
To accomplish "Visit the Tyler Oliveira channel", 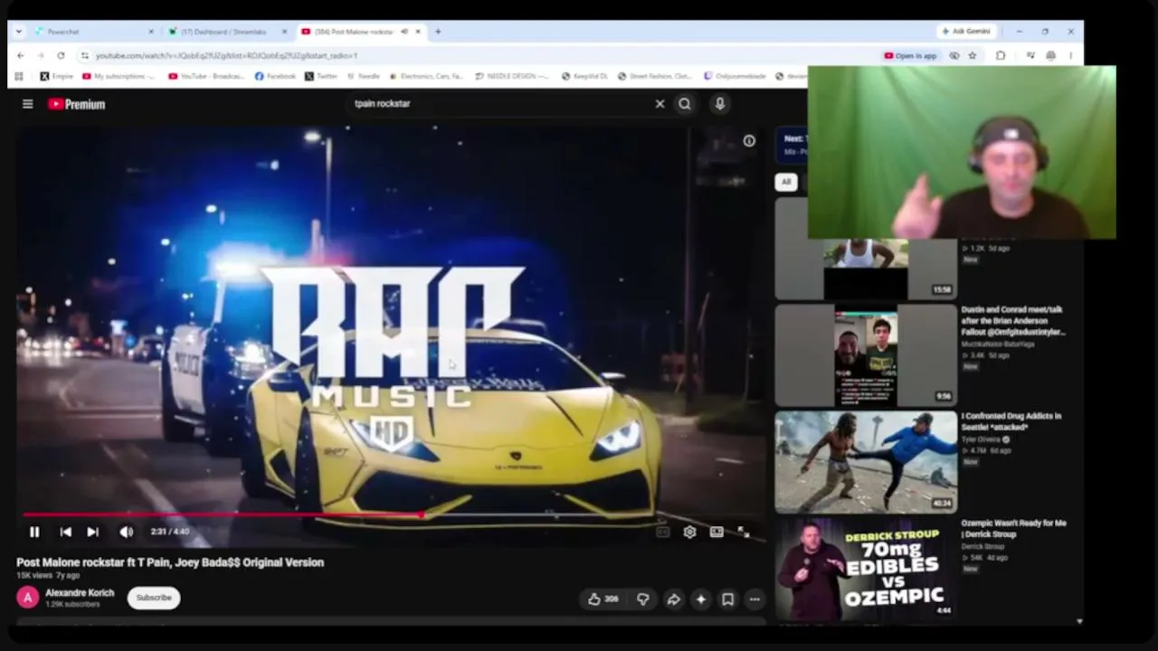I will click(982, 439).
